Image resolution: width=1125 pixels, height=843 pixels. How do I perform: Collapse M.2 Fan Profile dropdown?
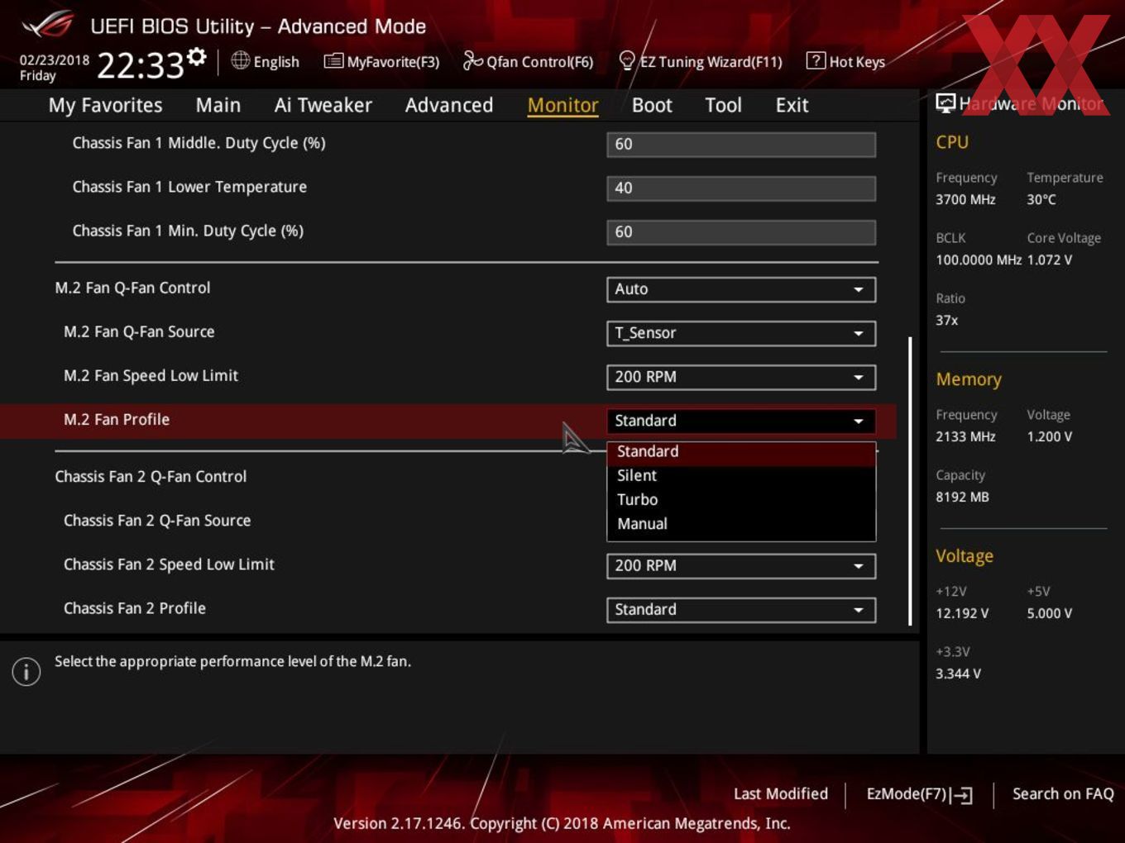pos(741,421)
